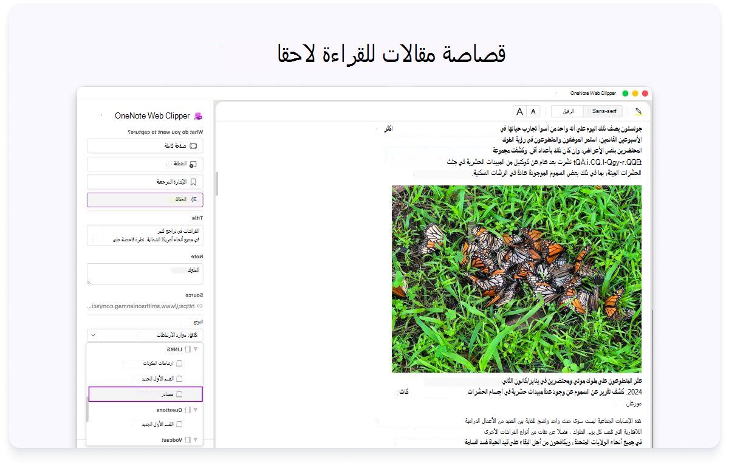
Task: Collapse the LINKS notebook group
Action: click(x=196, y=349)
